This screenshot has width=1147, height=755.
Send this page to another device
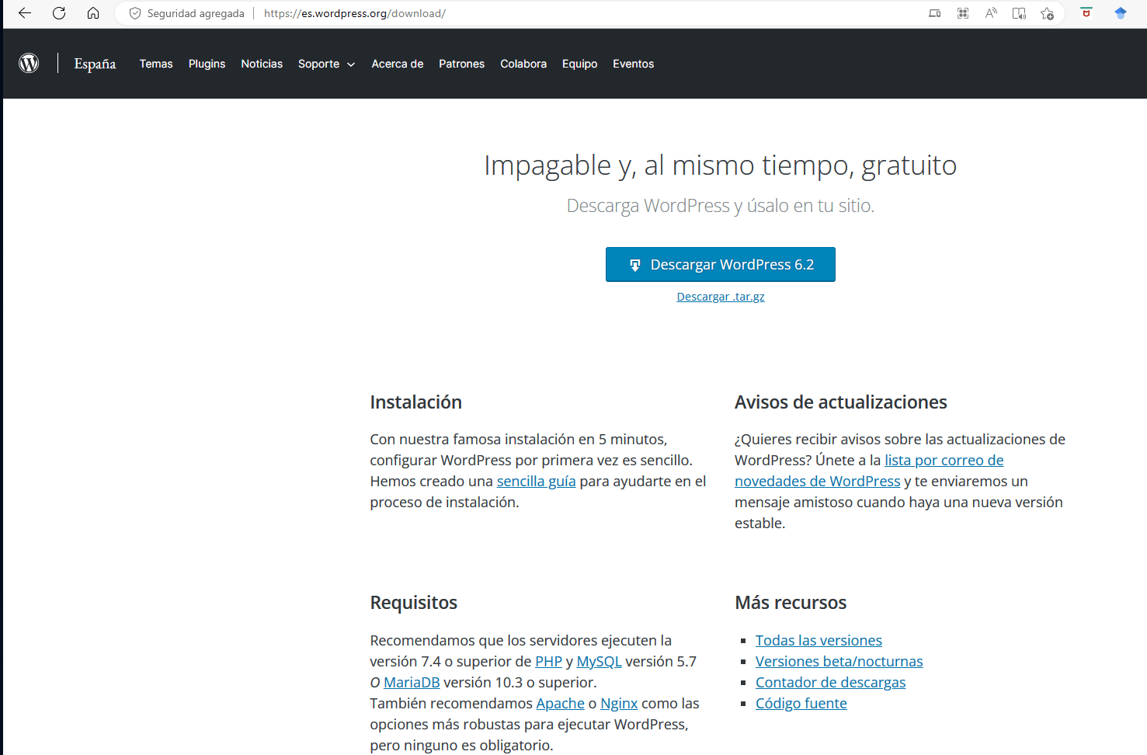pos(934,13)
